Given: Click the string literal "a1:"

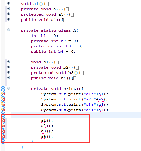Looking at the screenshot, I should [90, 94].
